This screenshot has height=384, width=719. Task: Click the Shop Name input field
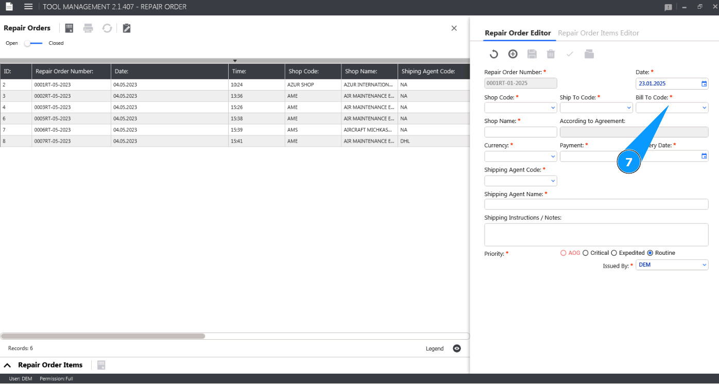521,132
